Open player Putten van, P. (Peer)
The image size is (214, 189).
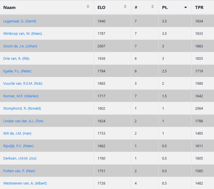point(19,171)
